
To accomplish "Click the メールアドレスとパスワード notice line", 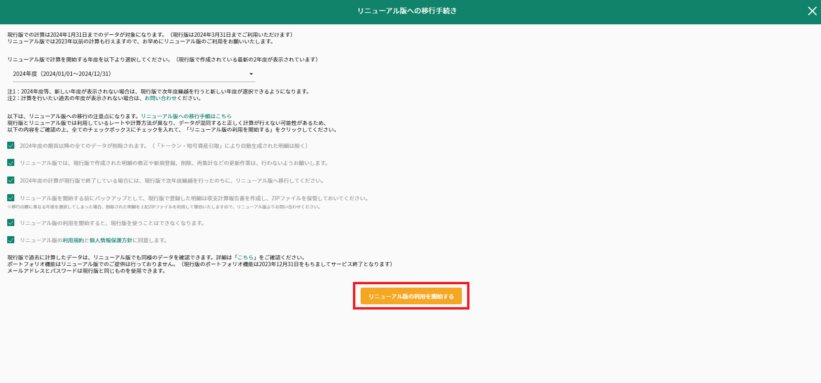I will (x=87, y=271).
